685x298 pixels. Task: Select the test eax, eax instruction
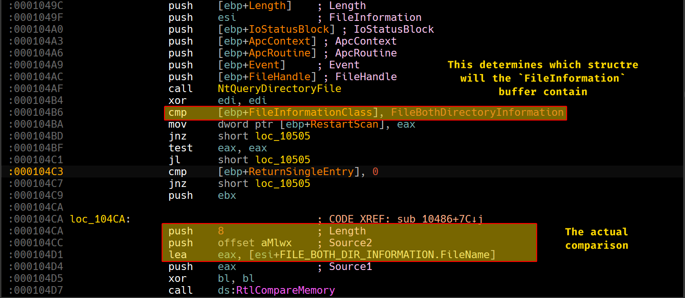218,148
